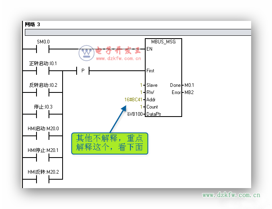Click the 停止 I0.3 contact
Image resolution: width=272 pixels, height=209 pixels.
point(43,114)
